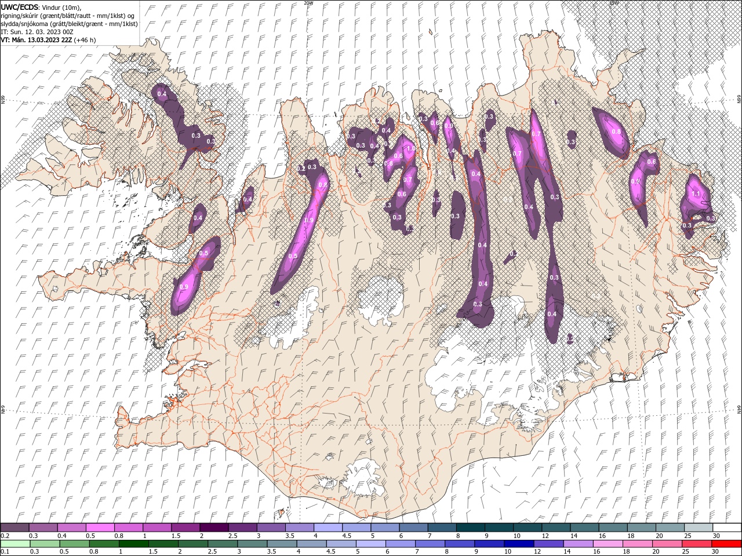This screenshot has width=742, height=556.
Task: Pick the darkest green lower swatch starting at 1
Action: point(133,544)
